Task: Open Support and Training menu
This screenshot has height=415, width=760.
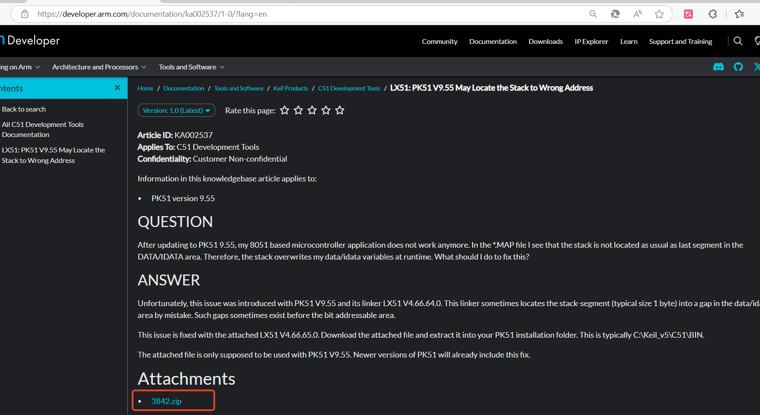Action: point(681,41)
